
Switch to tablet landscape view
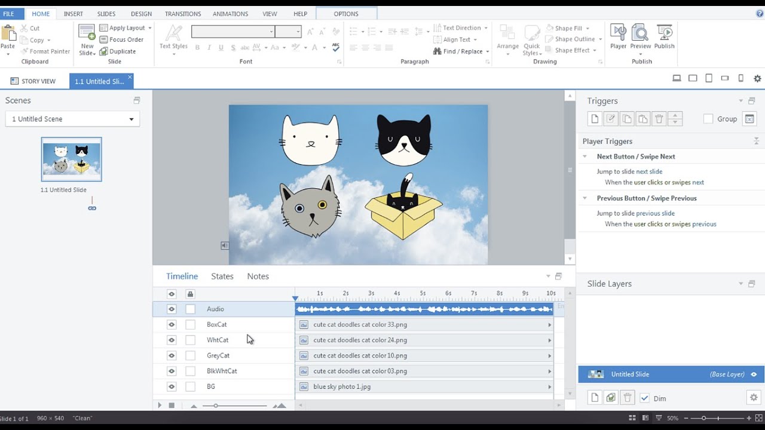click(693, 78)
